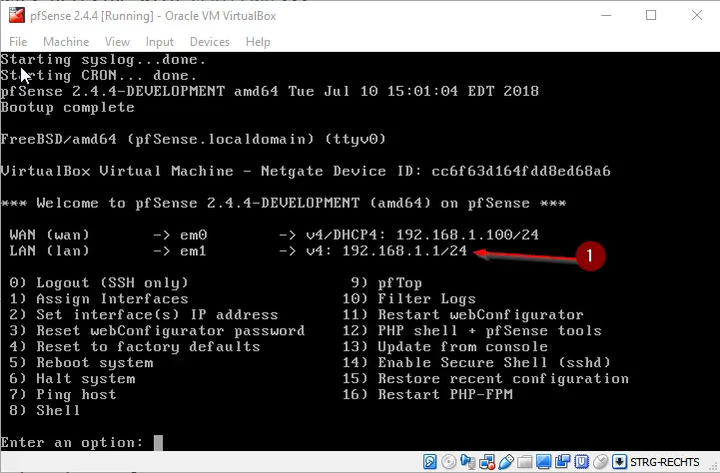
Task: Maximize the VirtualBox VM window
Action: (x=651, y=15)
